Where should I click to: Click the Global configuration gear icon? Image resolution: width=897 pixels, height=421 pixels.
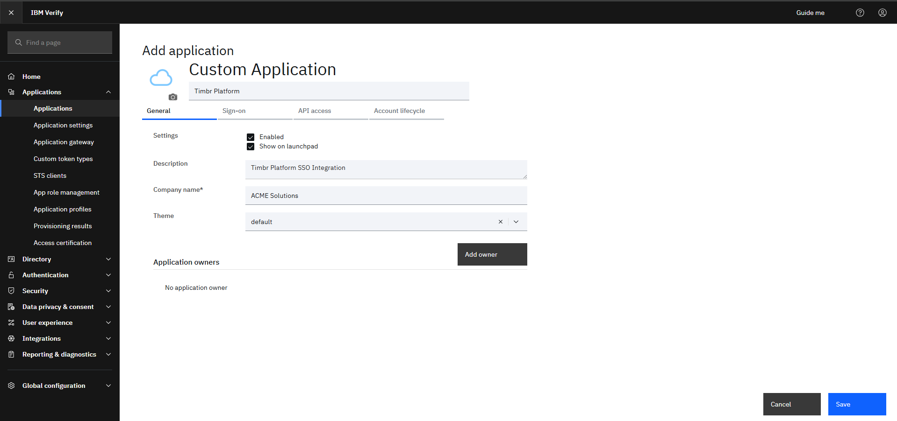11,386
